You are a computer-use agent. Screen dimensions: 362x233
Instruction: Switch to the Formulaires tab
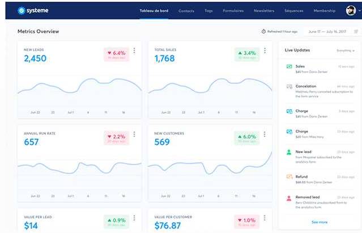(233, 11)
